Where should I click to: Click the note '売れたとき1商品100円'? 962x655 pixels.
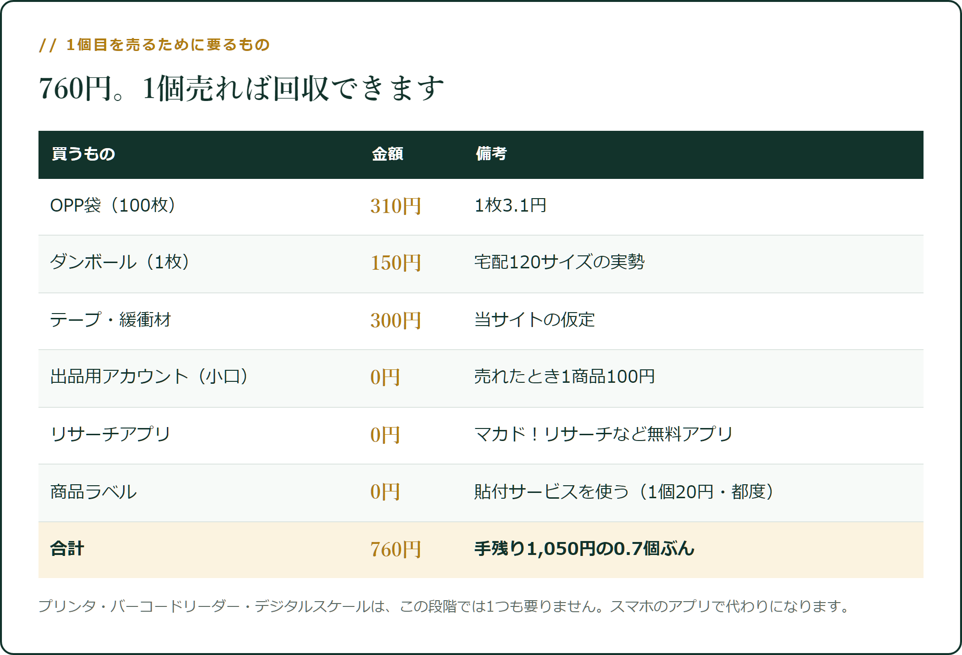click(565, 377)
